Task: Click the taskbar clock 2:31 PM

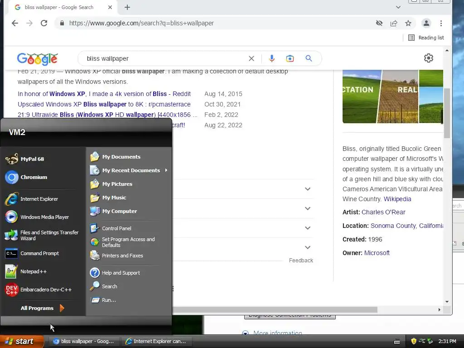Action: point(447,341)
